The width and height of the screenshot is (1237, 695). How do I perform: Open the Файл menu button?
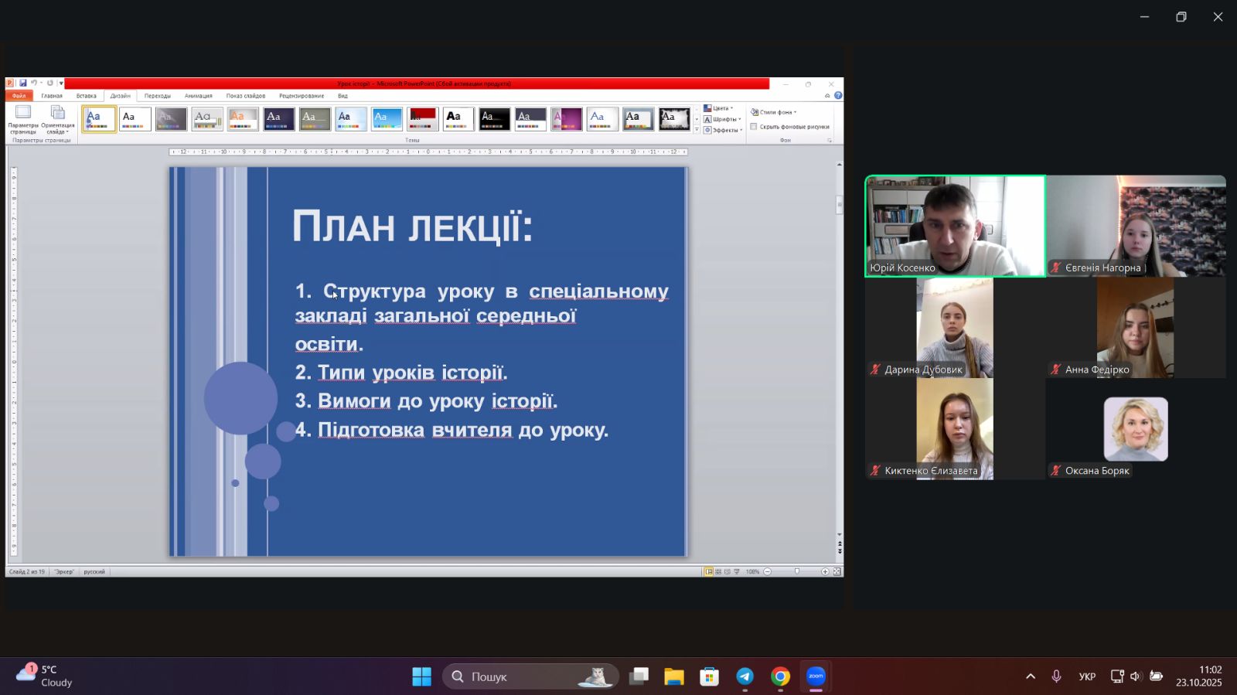pyautogui.click(x=19, y=96)
